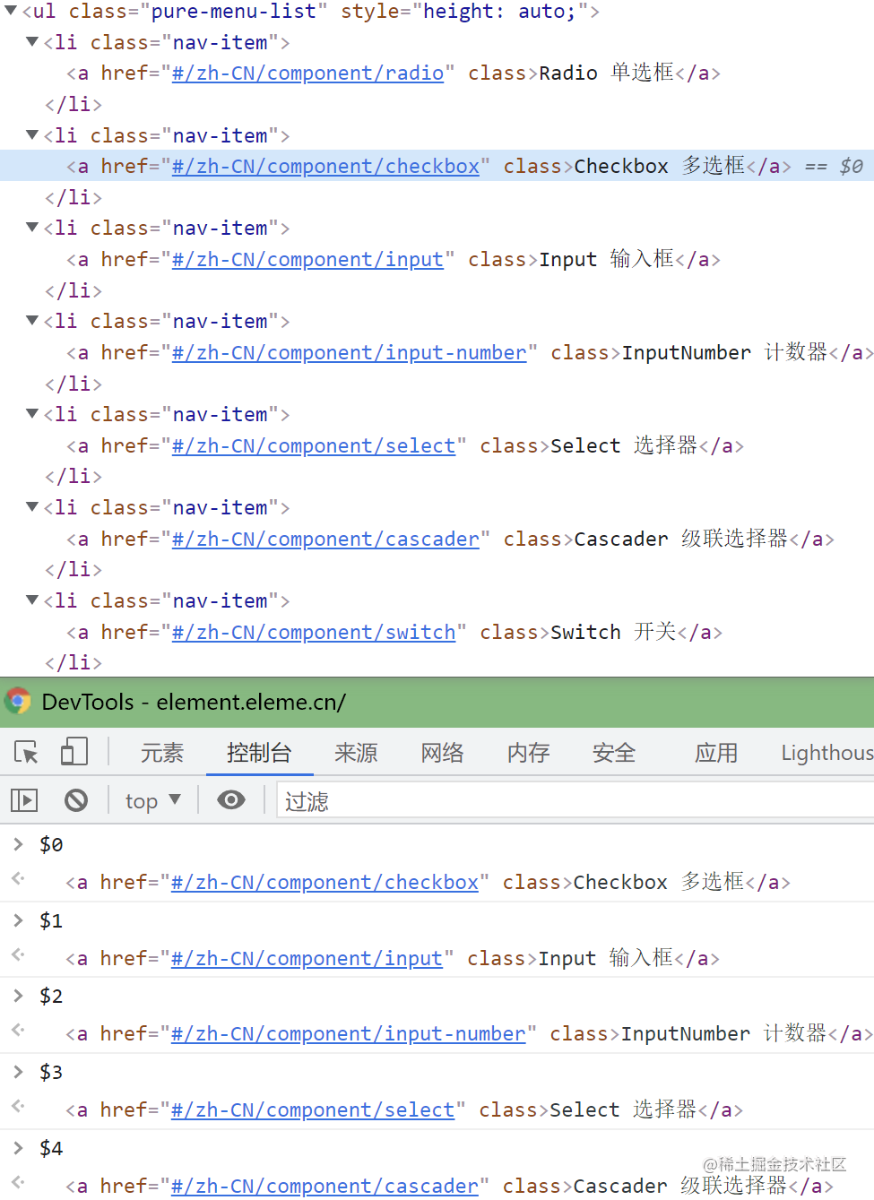
Task: Open the cascader href in console $4 output
Action: coord(325,1187)
